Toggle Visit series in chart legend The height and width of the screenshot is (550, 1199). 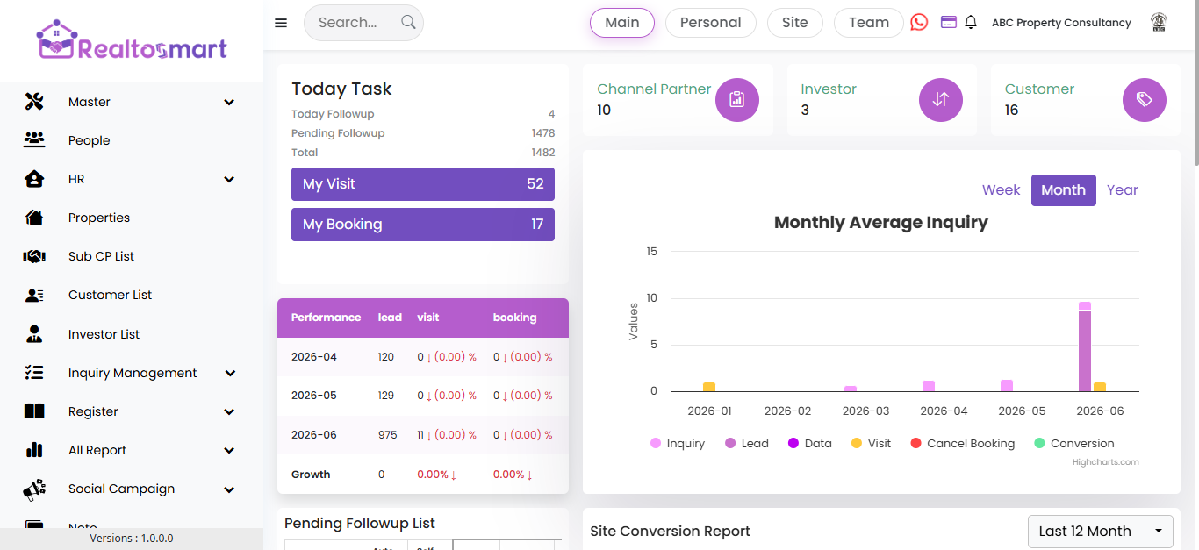click(x=871, y=444)
